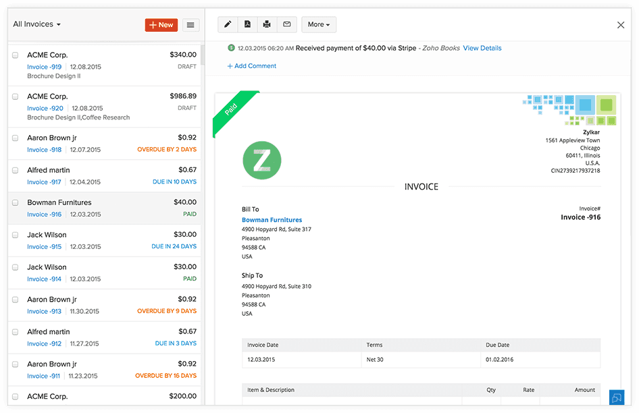Open Invoice -918 link
This screenshot has width=639, height=413.
pos(45,150)
